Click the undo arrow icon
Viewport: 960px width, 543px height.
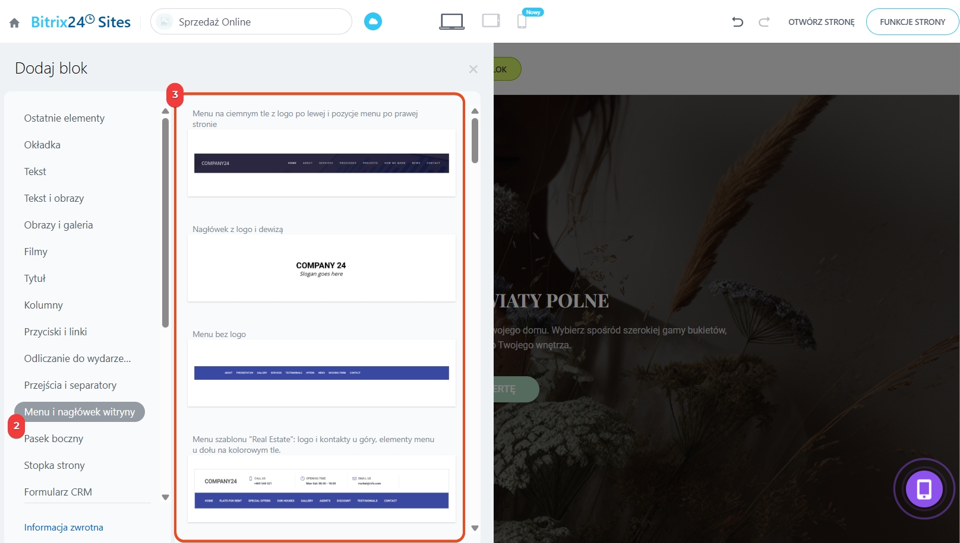coord(738,22)
